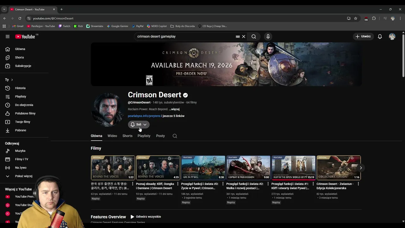Click the channel avatar picture
The width and height of the screenshot is (405, 228).
(108, 110)
